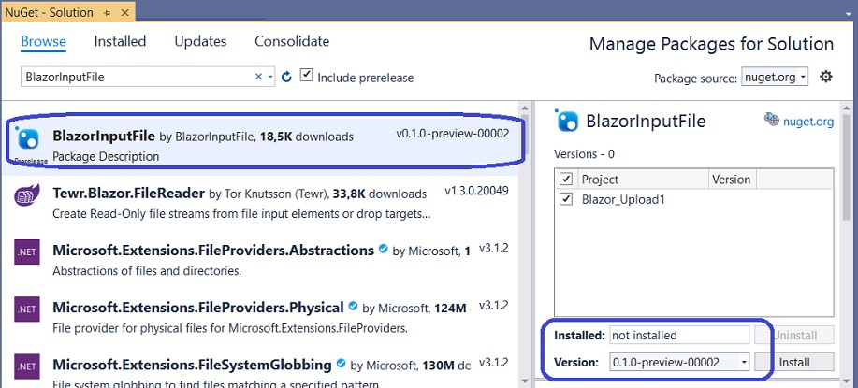Clear the search box with X icon
The width and height of the screenshot is (858, 388).
[258, 77]
